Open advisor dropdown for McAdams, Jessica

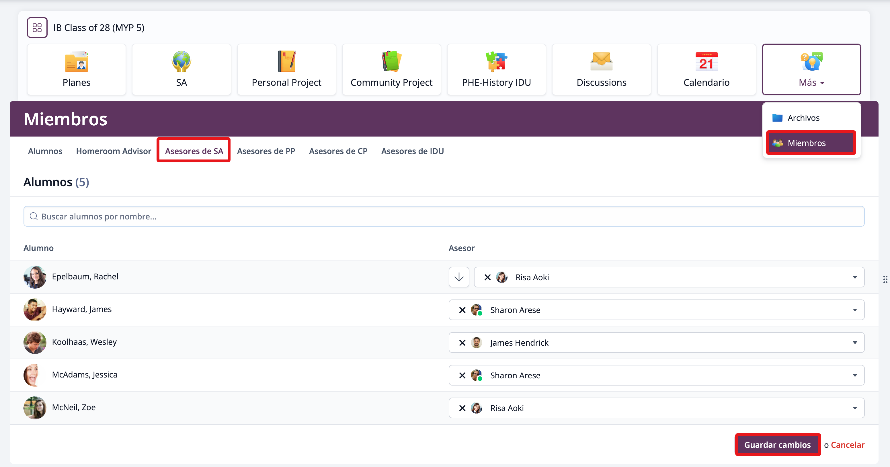click(854, 375)
